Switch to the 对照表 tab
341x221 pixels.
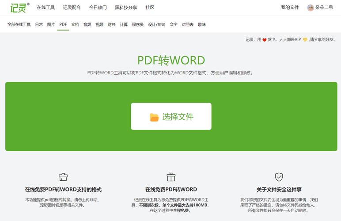click(x=187, y=24)
